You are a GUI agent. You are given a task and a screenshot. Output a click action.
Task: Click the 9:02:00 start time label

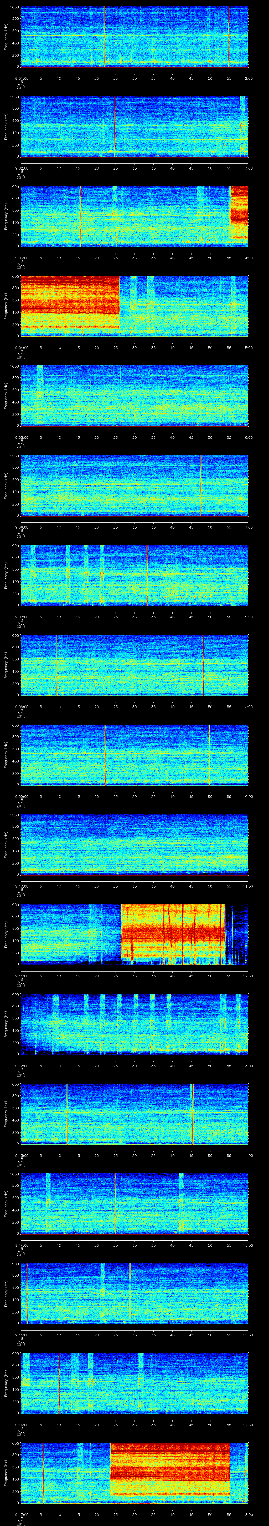coord(21,168)
